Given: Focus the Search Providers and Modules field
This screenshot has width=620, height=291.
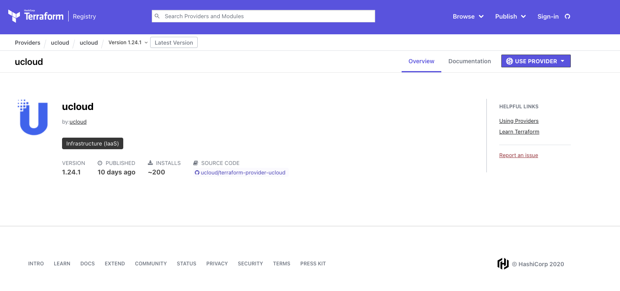Looking at the screenshot, I should tap(263, 16).
